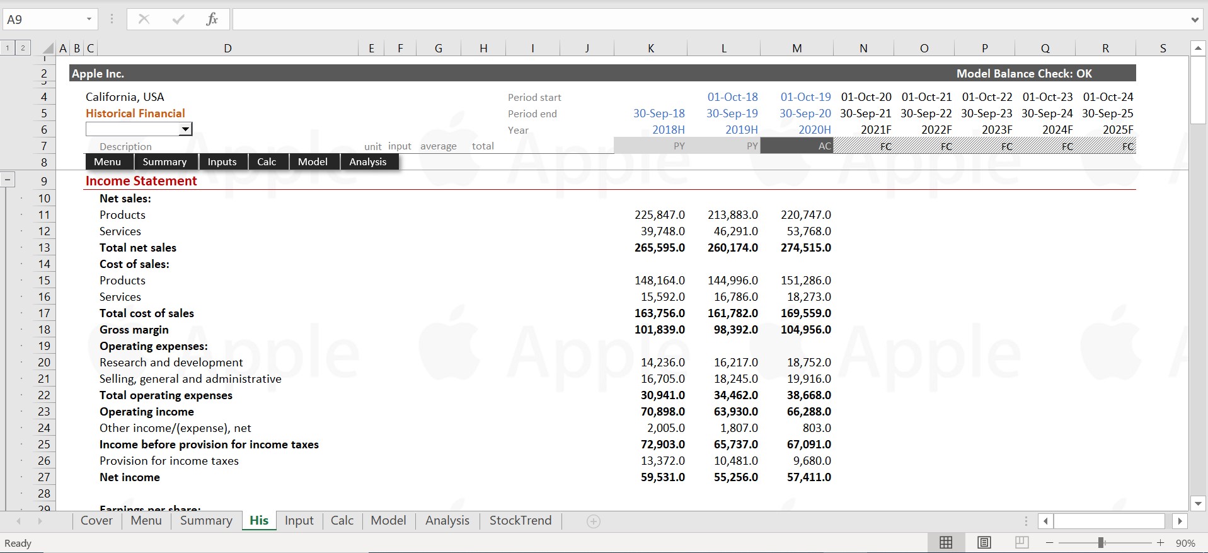Select the 'Gross margin' label cell
The width and height of the screenshot is (1208, 553).
click(134, 330)
